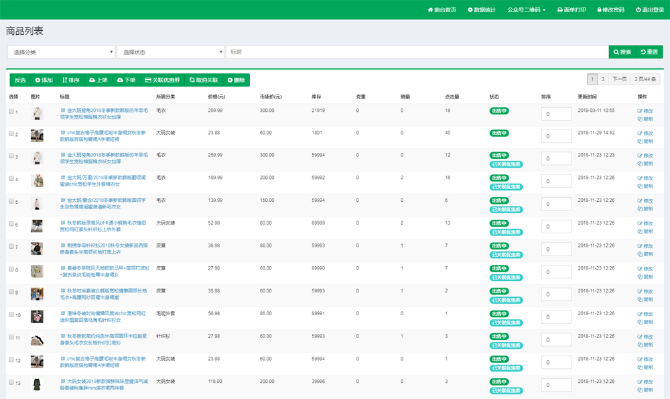670x399 pixels.
Task: Click the 标题 title search field
Action: pos(417,52)
